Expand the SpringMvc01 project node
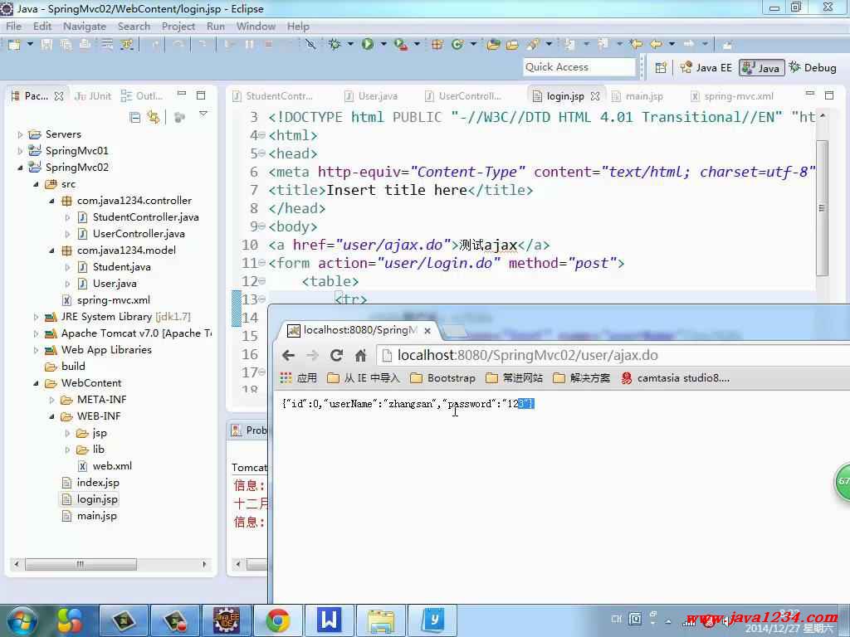Viewport: 850px width, 637px height. (x=20, y=151)
